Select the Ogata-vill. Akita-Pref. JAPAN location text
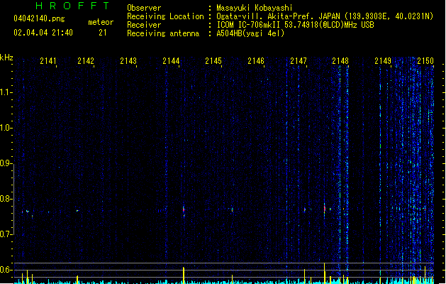The width and height of the screenshot is (446, 284). tap(325, 16)
